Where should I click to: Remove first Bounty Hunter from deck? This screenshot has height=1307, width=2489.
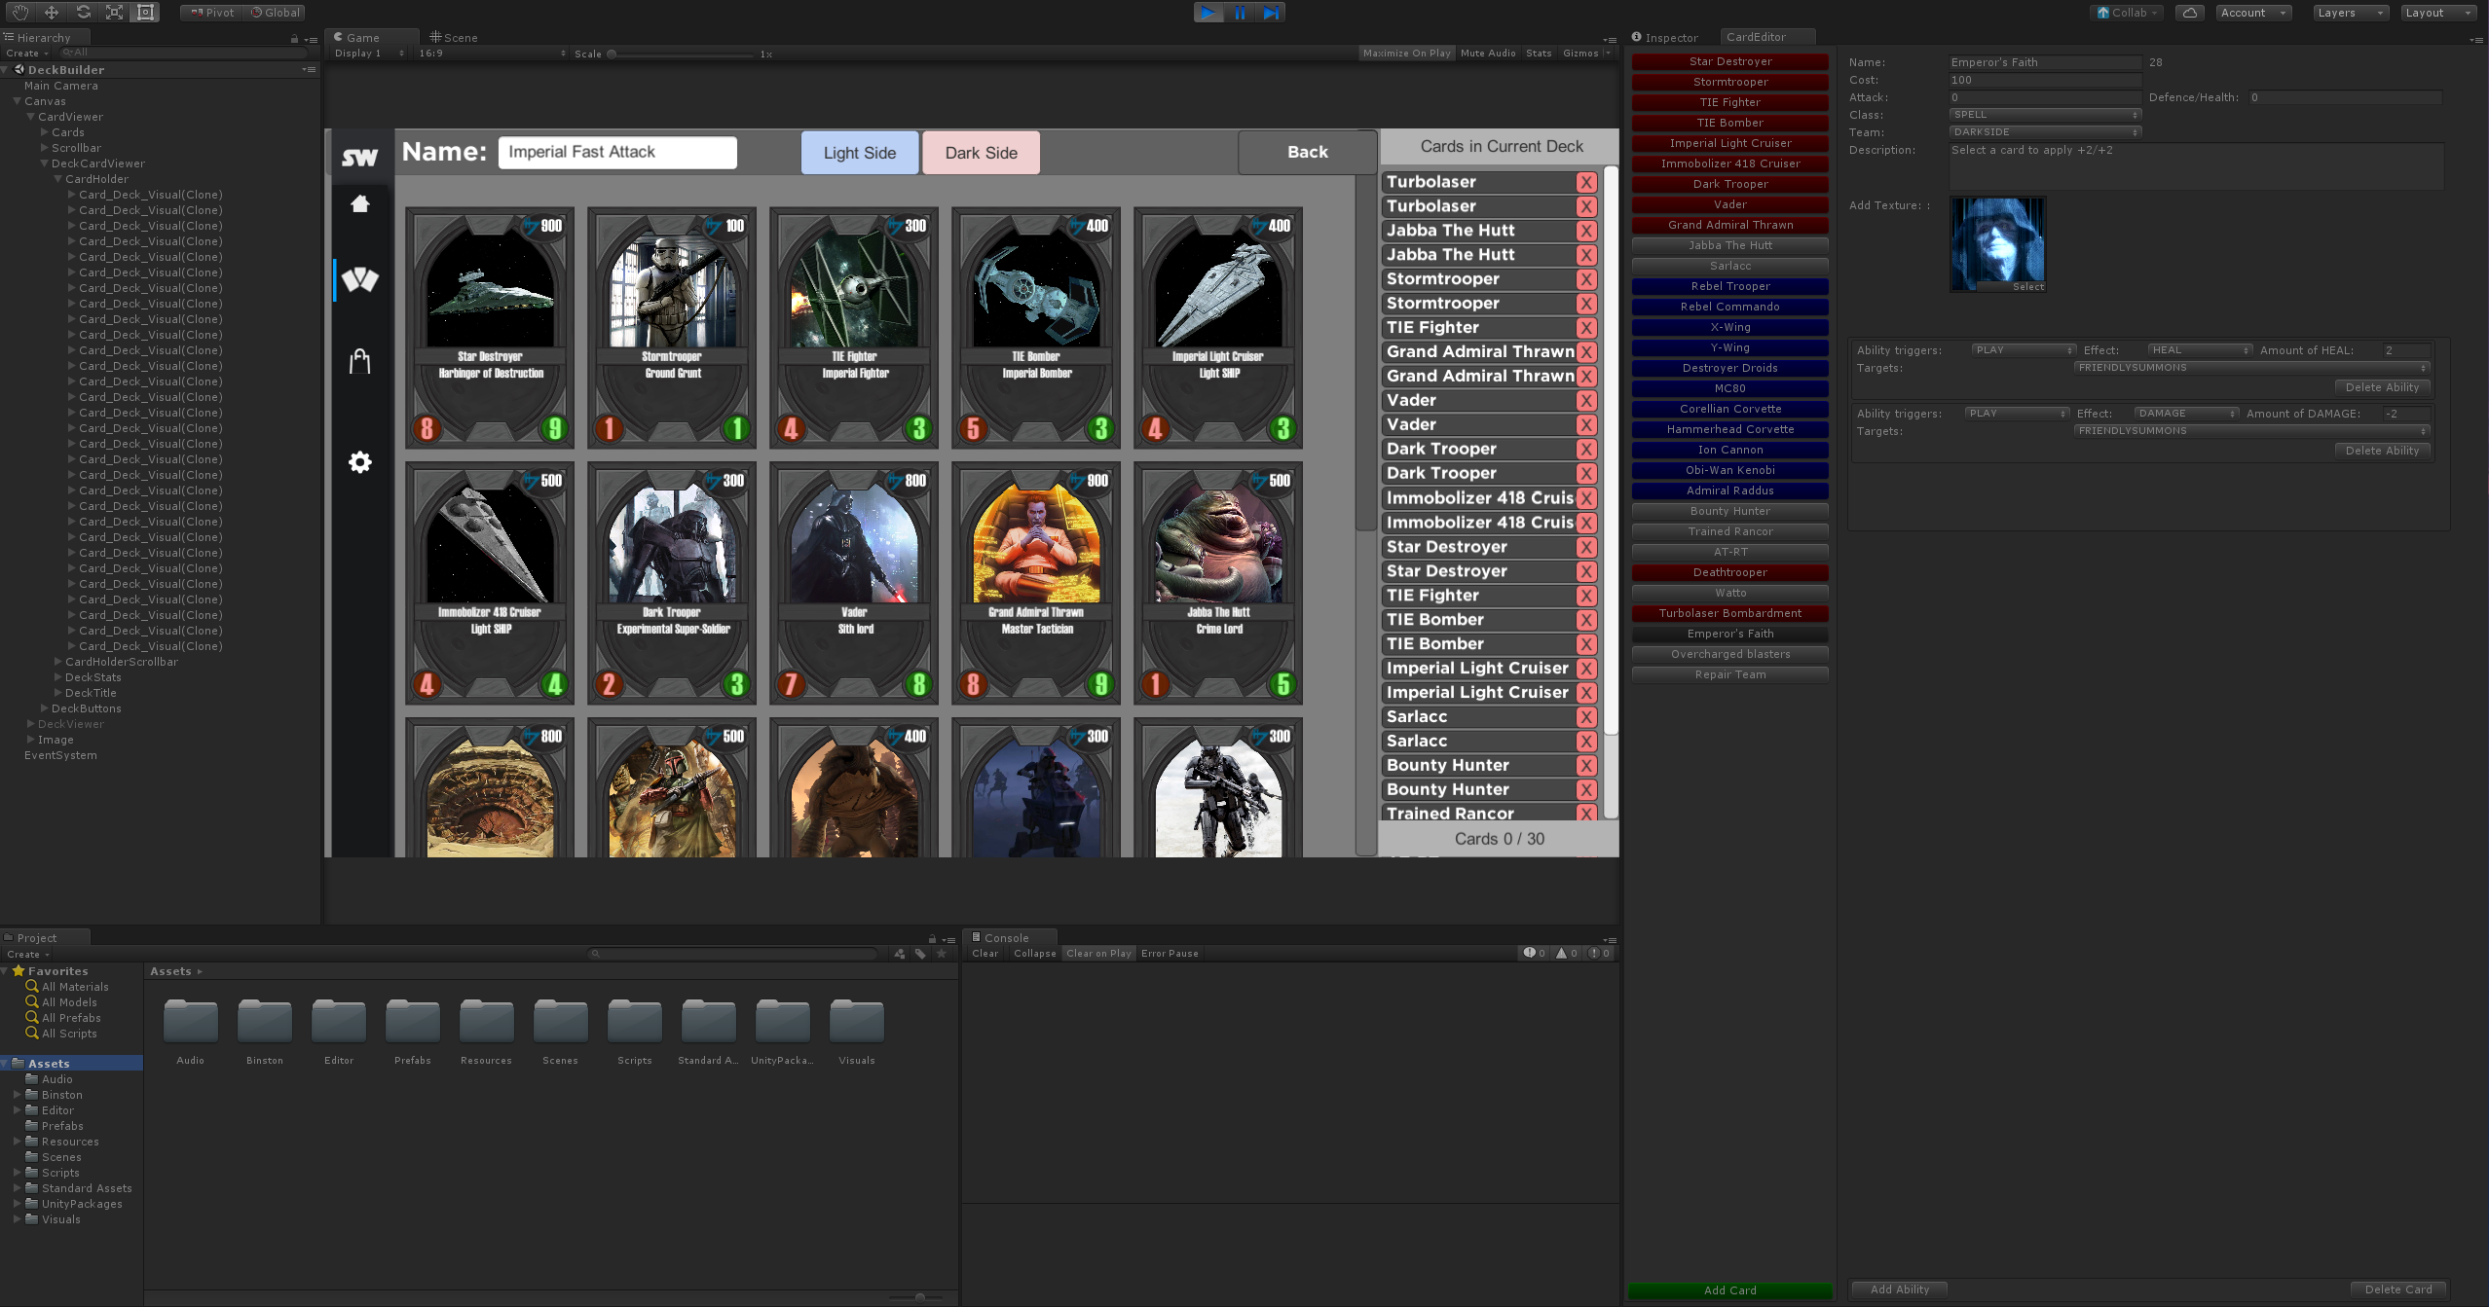(1586, 766)
